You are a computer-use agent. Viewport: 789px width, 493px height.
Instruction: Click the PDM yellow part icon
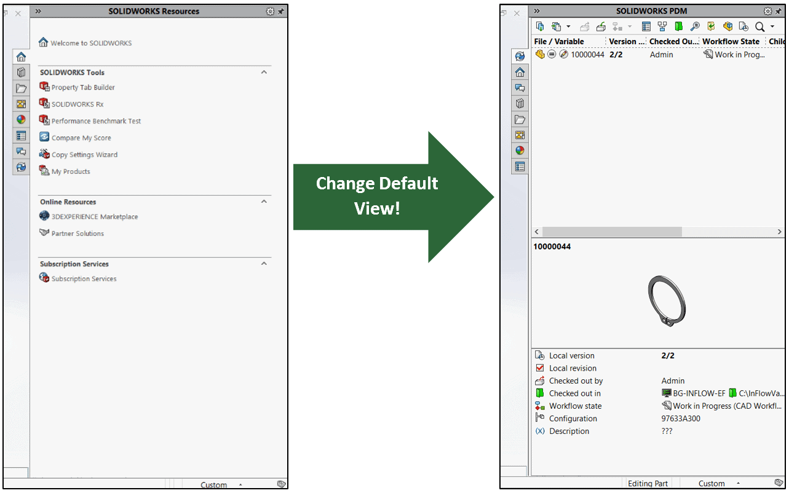pyautogui.click(x=728, y=26)
